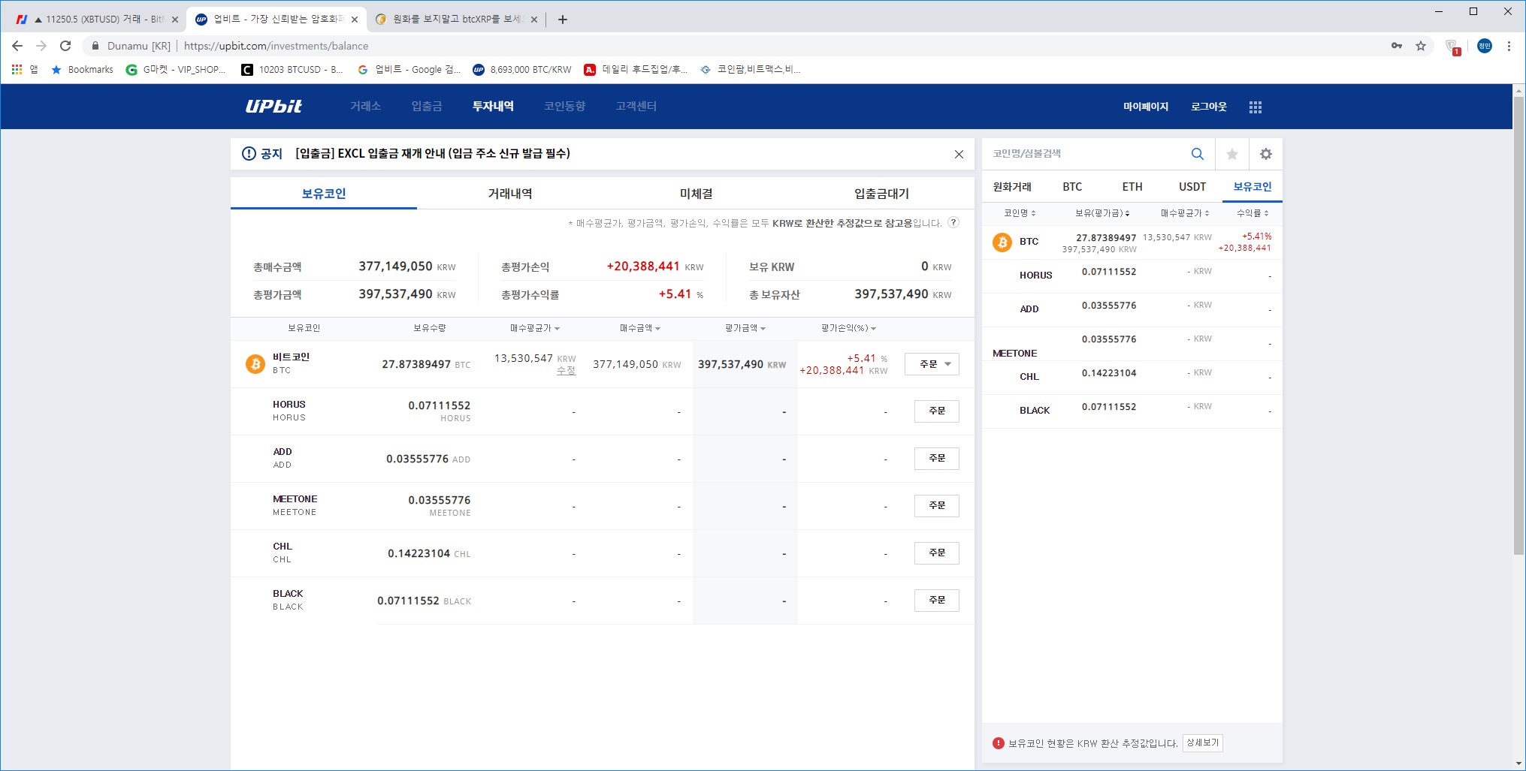The image size is (1526, 771).
Task: Go to 마이페이지
Action: (1146, 107)
